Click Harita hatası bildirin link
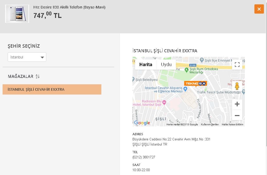The image size is (267, 175). click(x=232, y=125)
